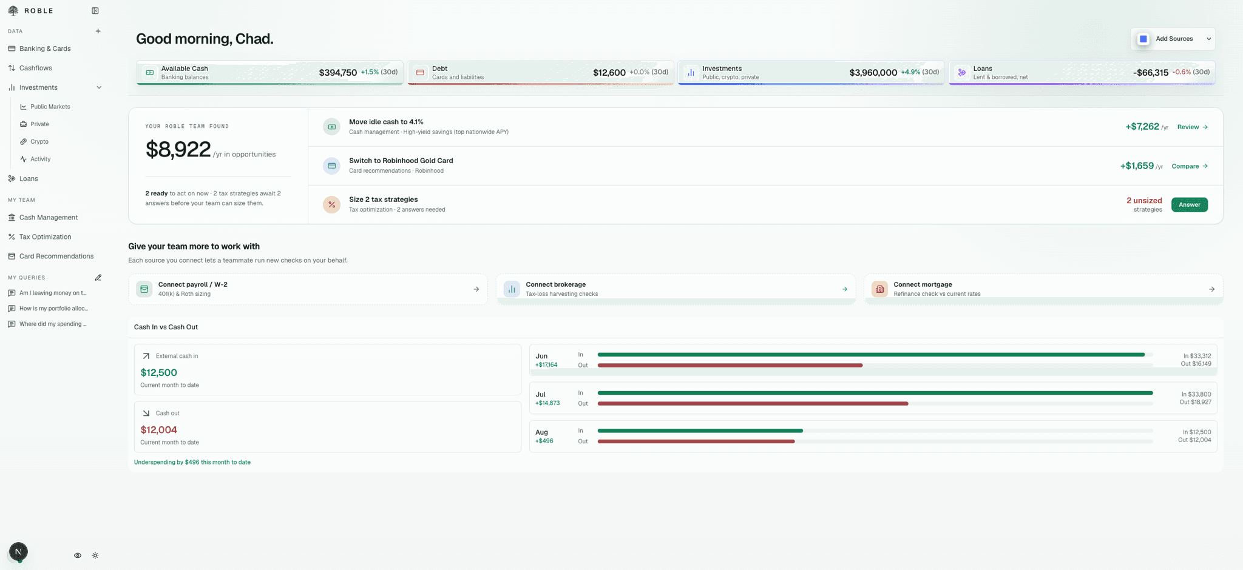Viewport: 1243px width, 570px height.
Task: Click Compare link for Robinhood card
Action: click(x=1190, y=166)
